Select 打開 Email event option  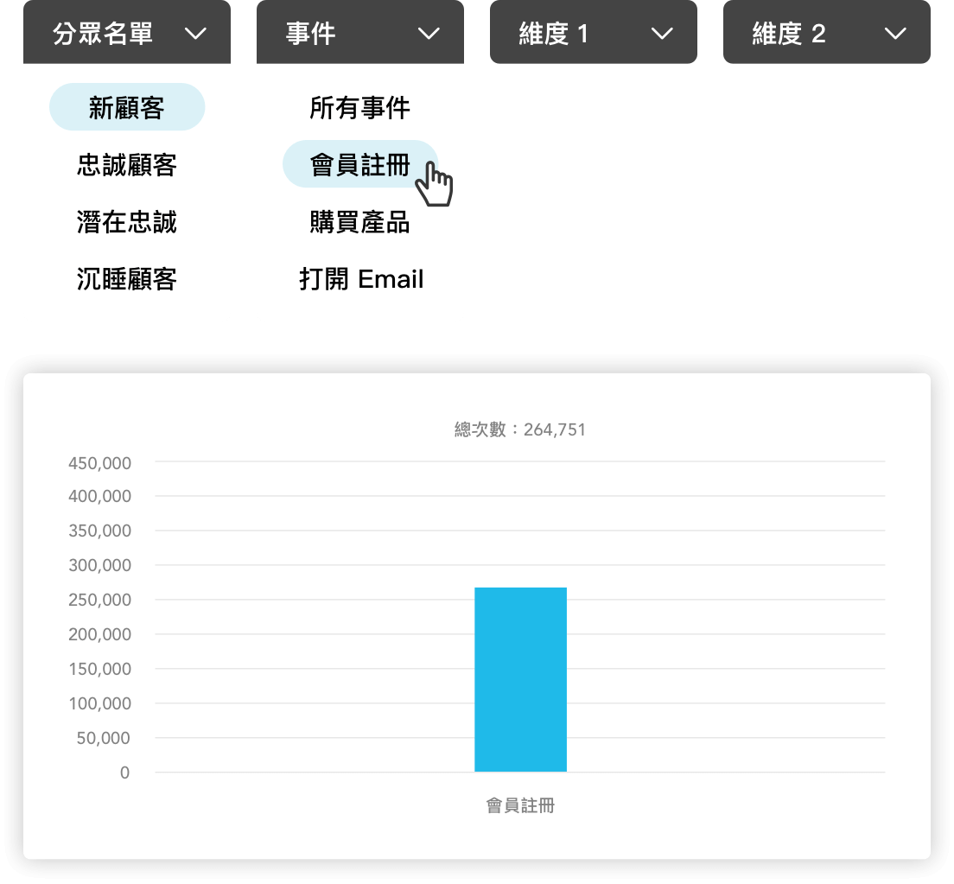click(360, 279)
